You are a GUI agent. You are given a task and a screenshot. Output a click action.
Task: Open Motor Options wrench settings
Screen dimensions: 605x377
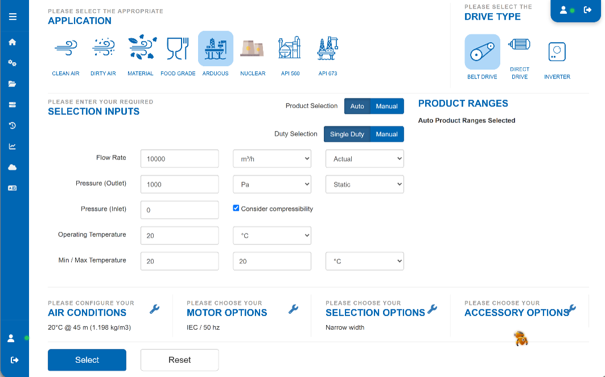coord(294,309)
